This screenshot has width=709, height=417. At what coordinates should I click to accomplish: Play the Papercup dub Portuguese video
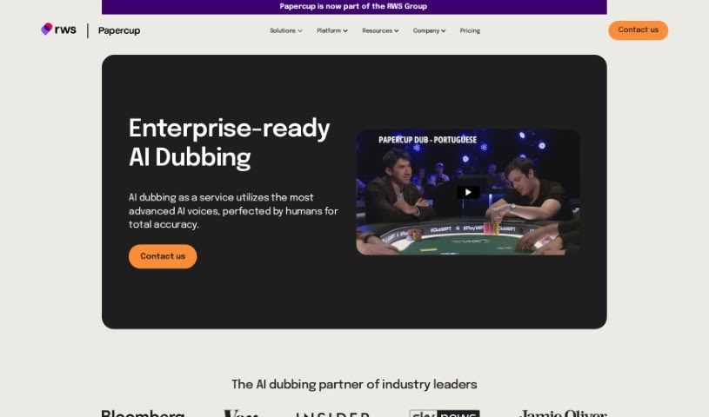pos(468,193)
